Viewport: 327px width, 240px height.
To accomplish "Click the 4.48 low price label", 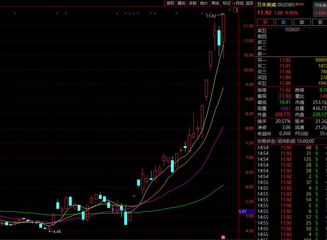I will pos(57,232).
